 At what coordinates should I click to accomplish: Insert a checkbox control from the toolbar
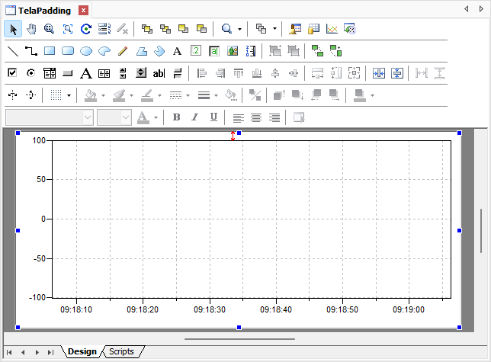point(13,73)
